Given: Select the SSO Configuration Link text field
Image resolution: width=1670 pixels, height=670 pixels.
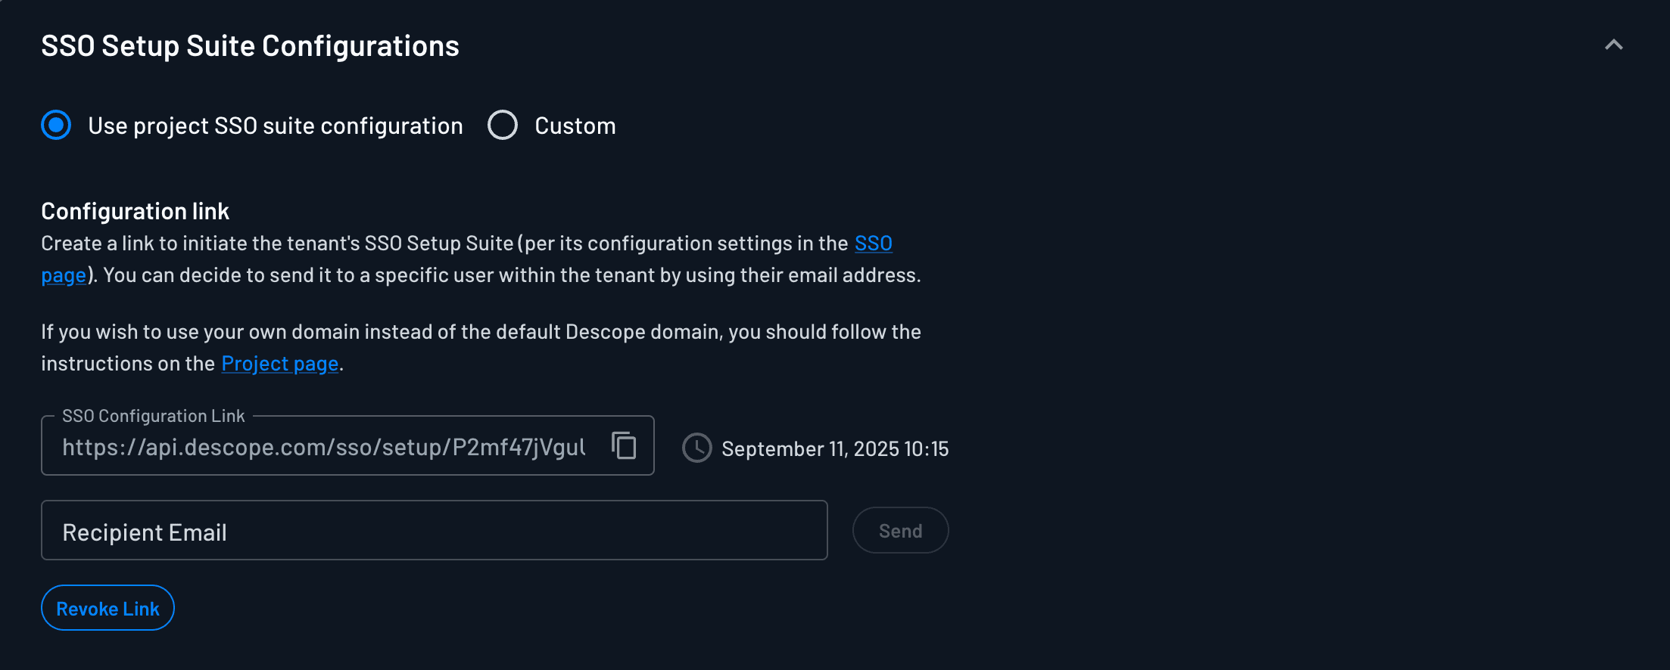Looking at the screenshot, I should [x=326, y=446].
